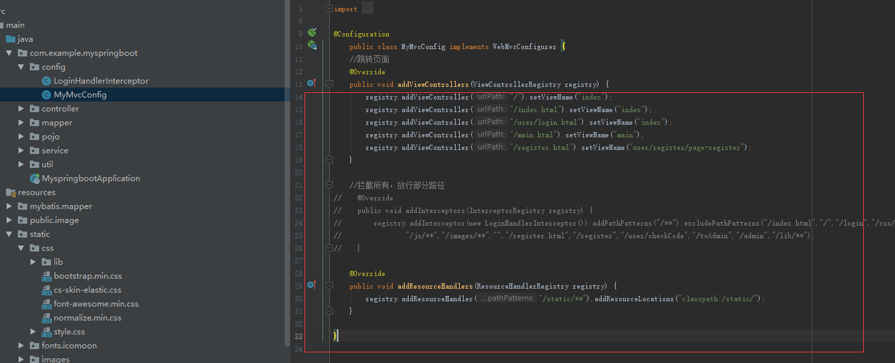
Task: Expand the mybatis.mapper folder
Action: point(9,206)
